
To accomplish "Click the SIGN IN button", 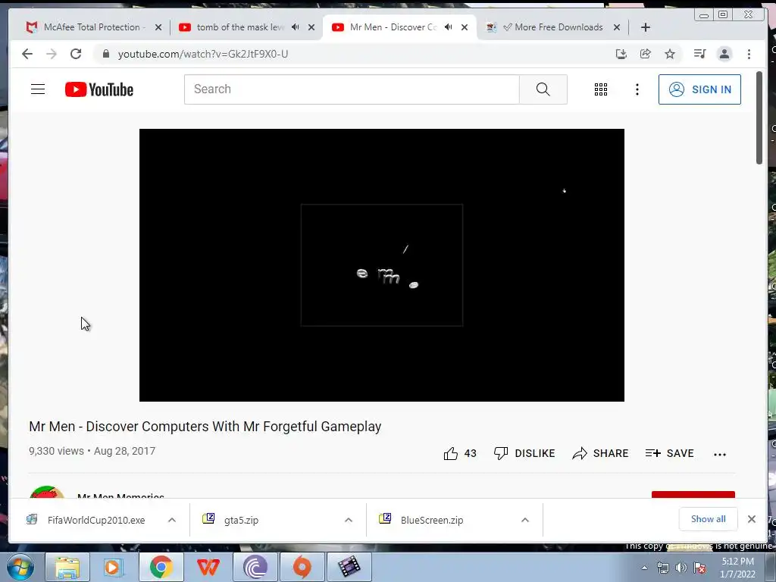I will tap(699, 89).
